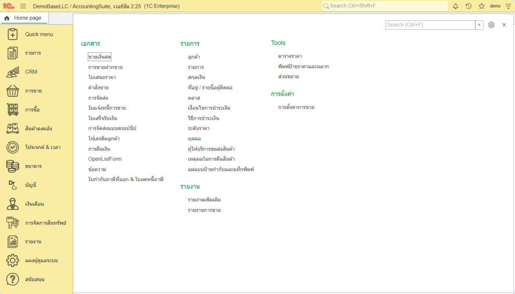Click the notifications bell icon
The height and width of the screenshot is (294, 515).
456,6
